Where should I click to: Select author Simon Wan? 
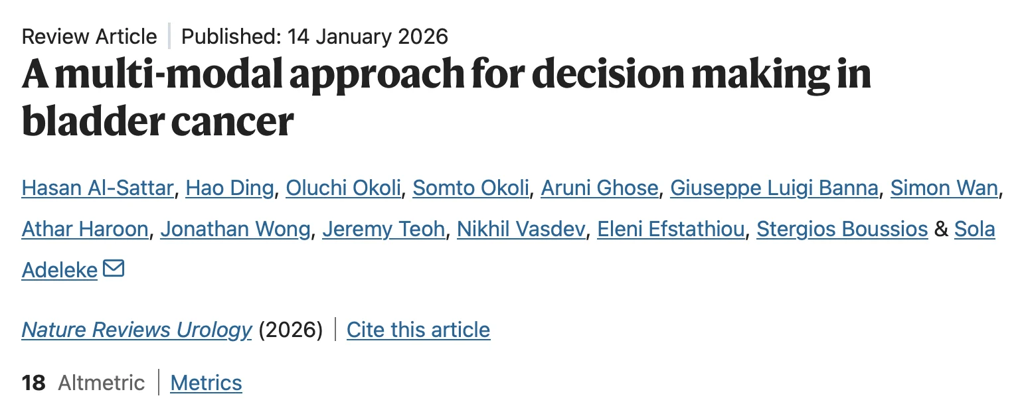(944, 188)
